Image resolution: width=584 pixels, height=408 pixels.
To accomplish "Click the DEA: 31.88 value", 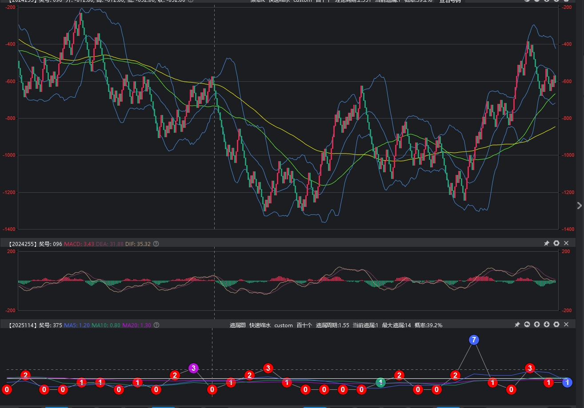I will coord(110,244).
